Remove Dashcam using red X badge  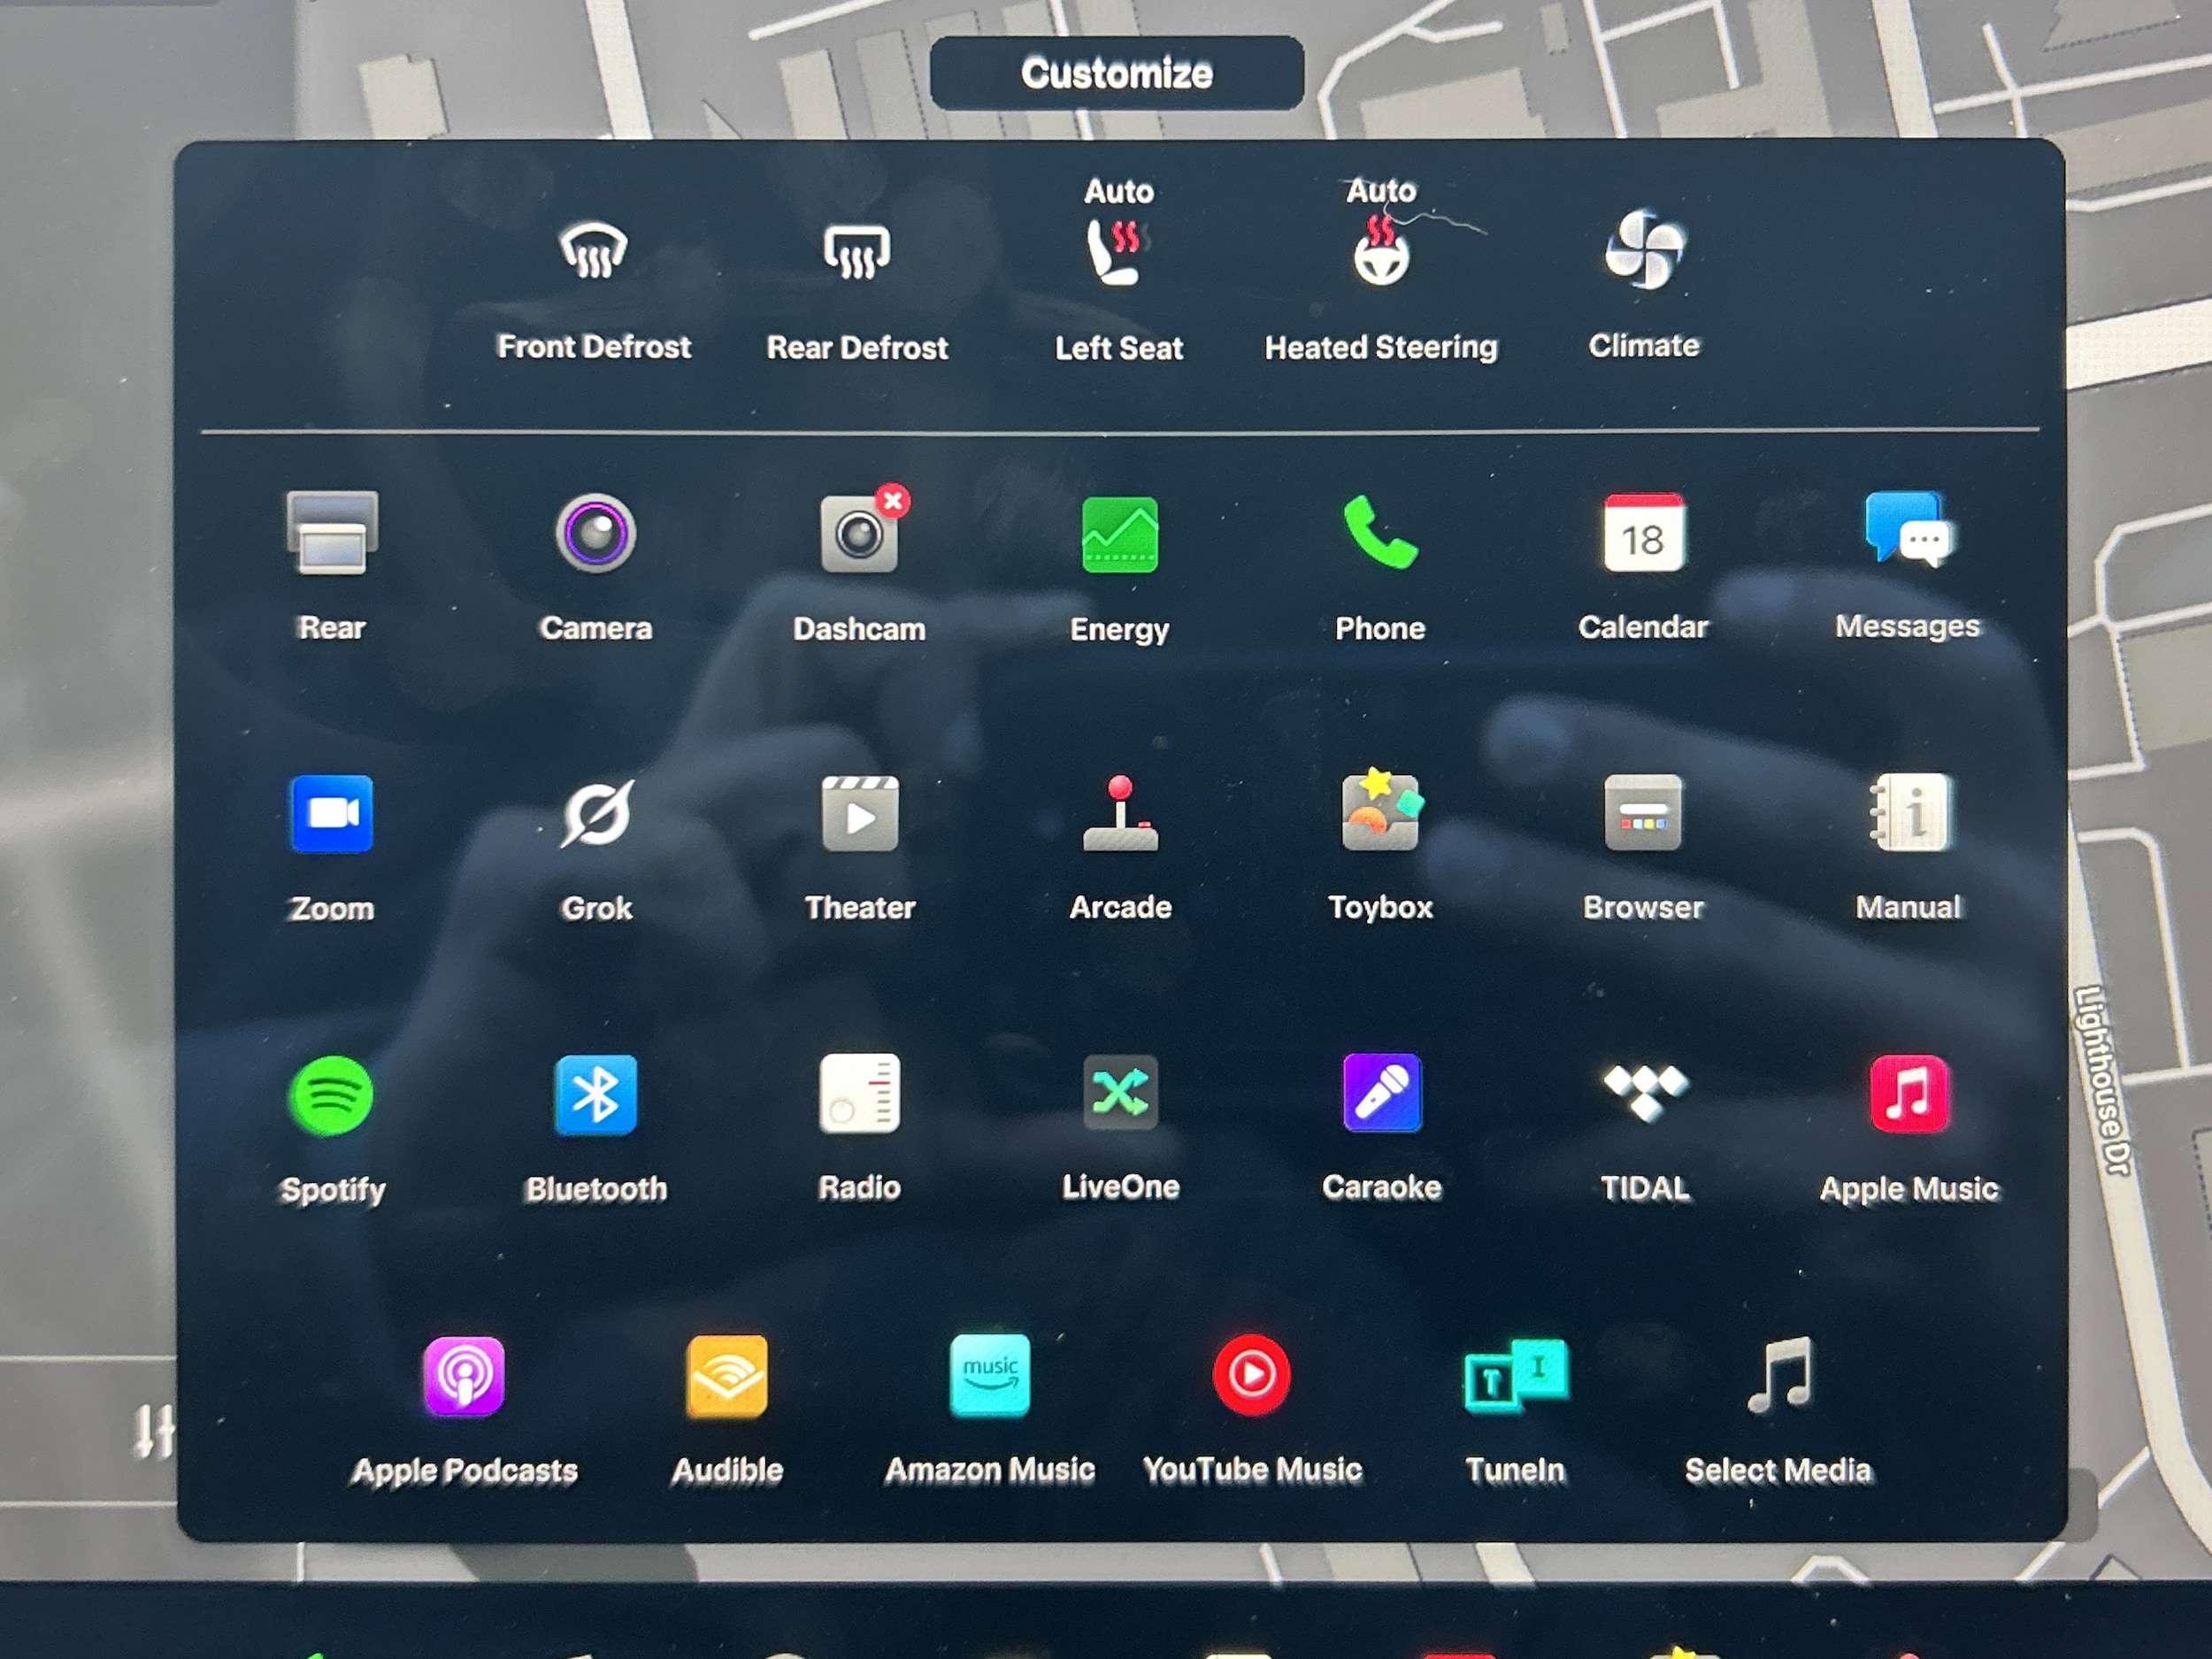coord(892,500)
